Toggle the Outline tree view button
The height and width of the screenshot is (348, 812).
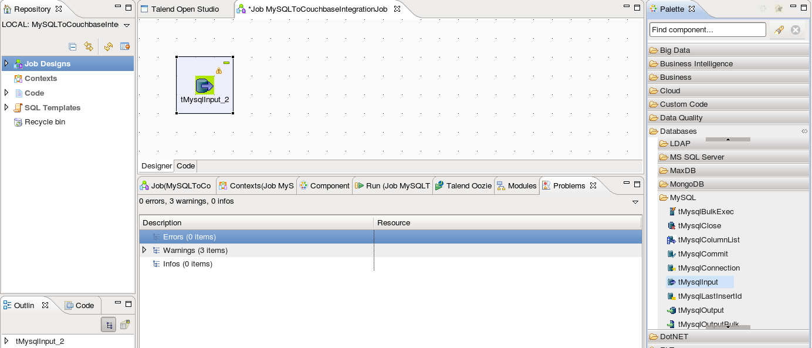coord(109,325)
